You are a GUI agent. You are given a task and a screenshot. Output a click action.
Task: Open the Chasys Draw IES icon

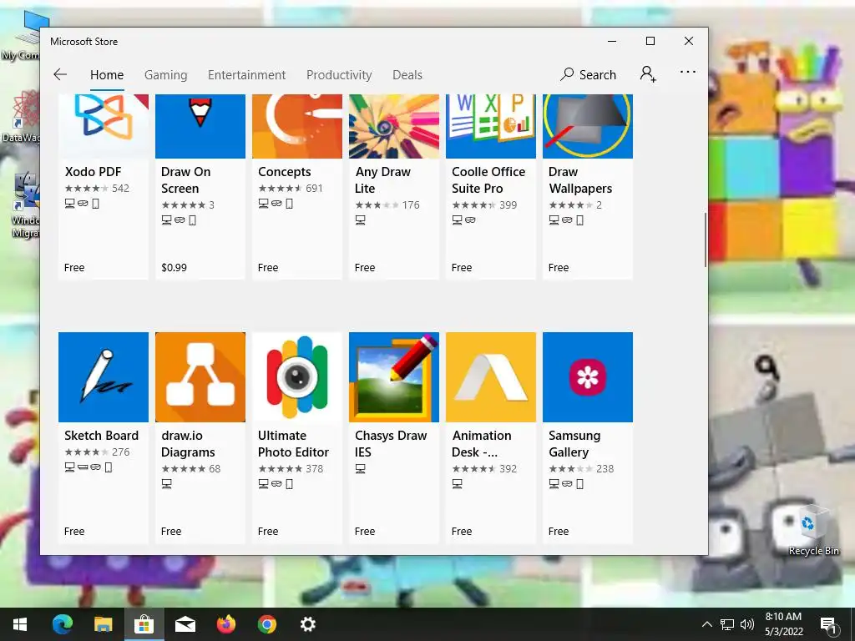(x=394, y=377)
